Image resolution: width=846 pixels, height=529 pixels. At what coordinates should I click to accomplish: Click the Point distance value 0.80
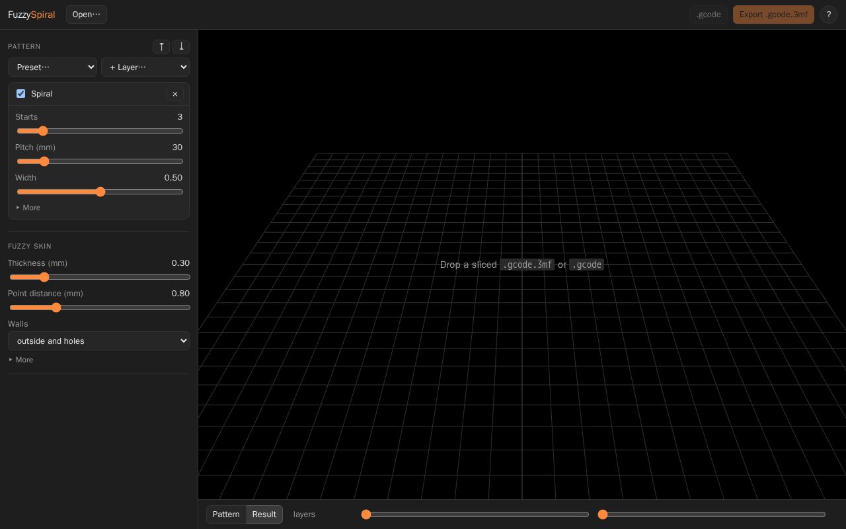click(180, 294)
